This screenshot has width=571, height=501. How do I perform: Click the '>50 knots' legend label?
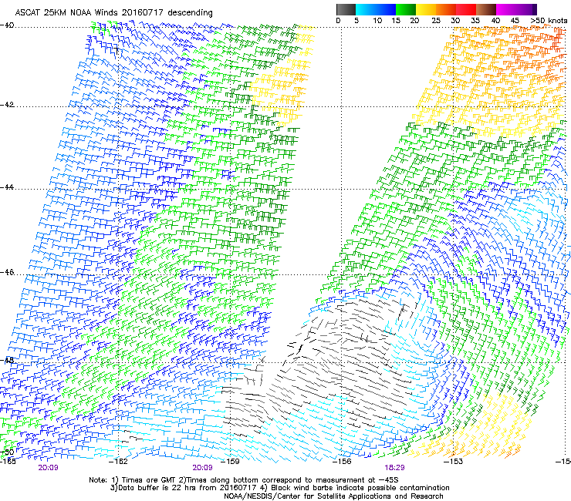tap(549, 21)
